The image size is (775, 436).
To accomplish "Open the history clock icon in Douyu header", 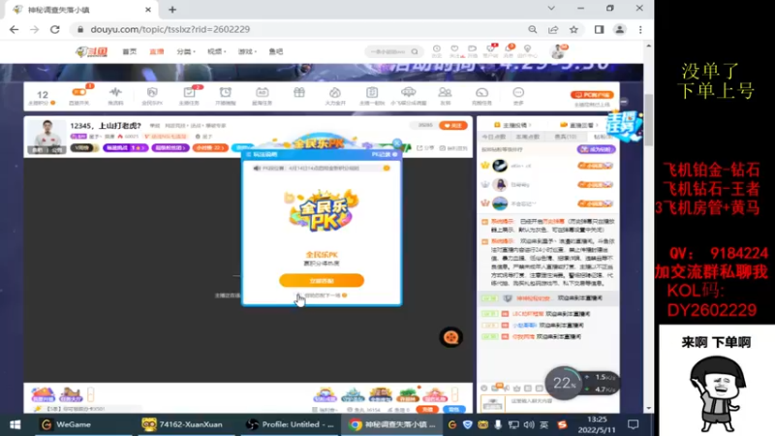I will [437, 50].
